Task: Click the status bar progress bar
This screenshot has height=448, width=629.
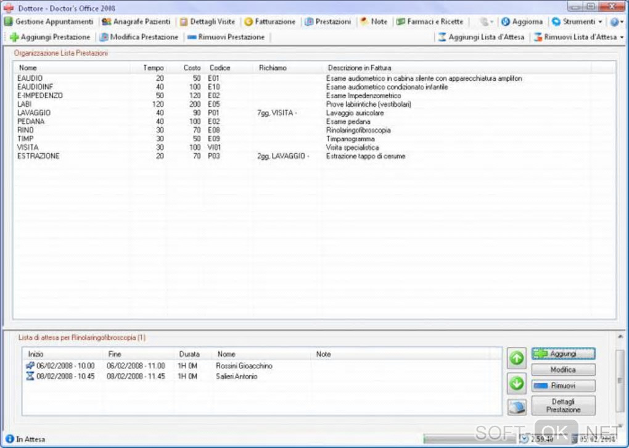Action: pyautogui.click(x=469, y=439)
